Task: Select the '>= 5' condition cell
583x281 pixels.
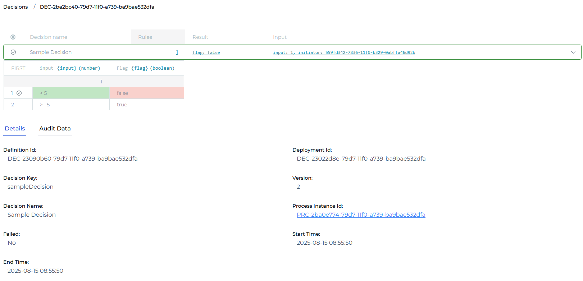Action: pyautogui.click(x=71, y=105)
